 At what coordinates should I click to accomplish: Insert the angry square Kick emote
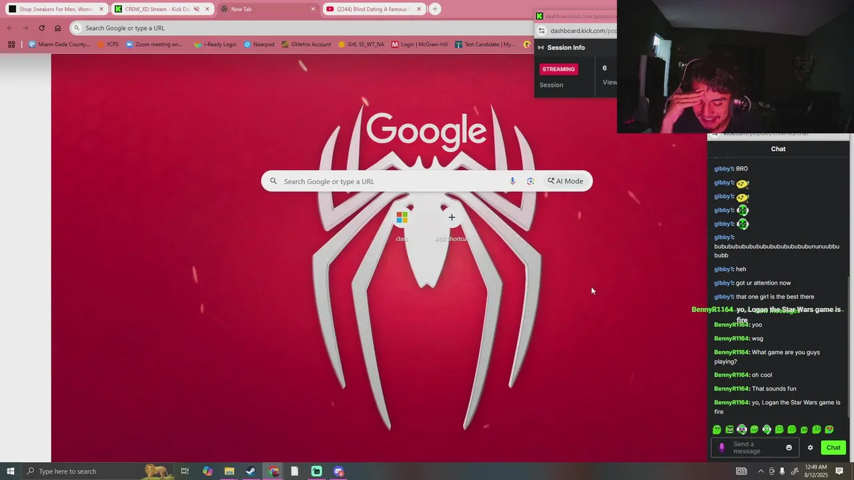(x=729, y=430)
